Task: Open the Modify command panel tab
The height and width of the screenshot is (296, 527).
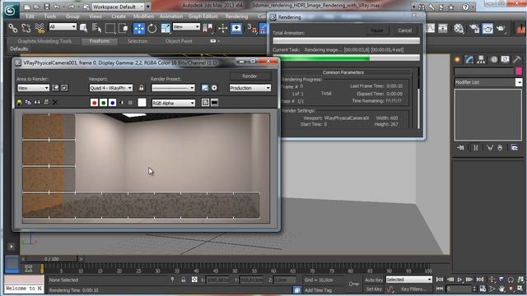Action: click(x=469, y=60)
